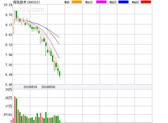Click the end of the magenta MA10 line
Viewport: 168px width, 123px height.
tap(59, 58)
